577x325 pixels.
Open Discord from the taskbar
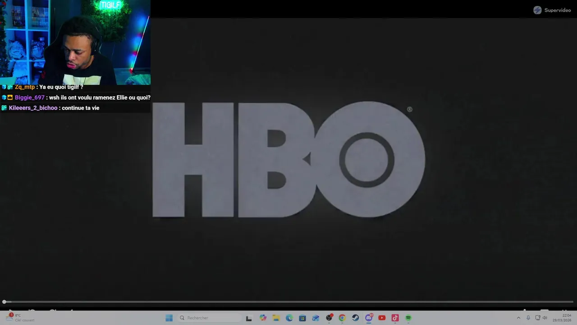pos(369,318)
